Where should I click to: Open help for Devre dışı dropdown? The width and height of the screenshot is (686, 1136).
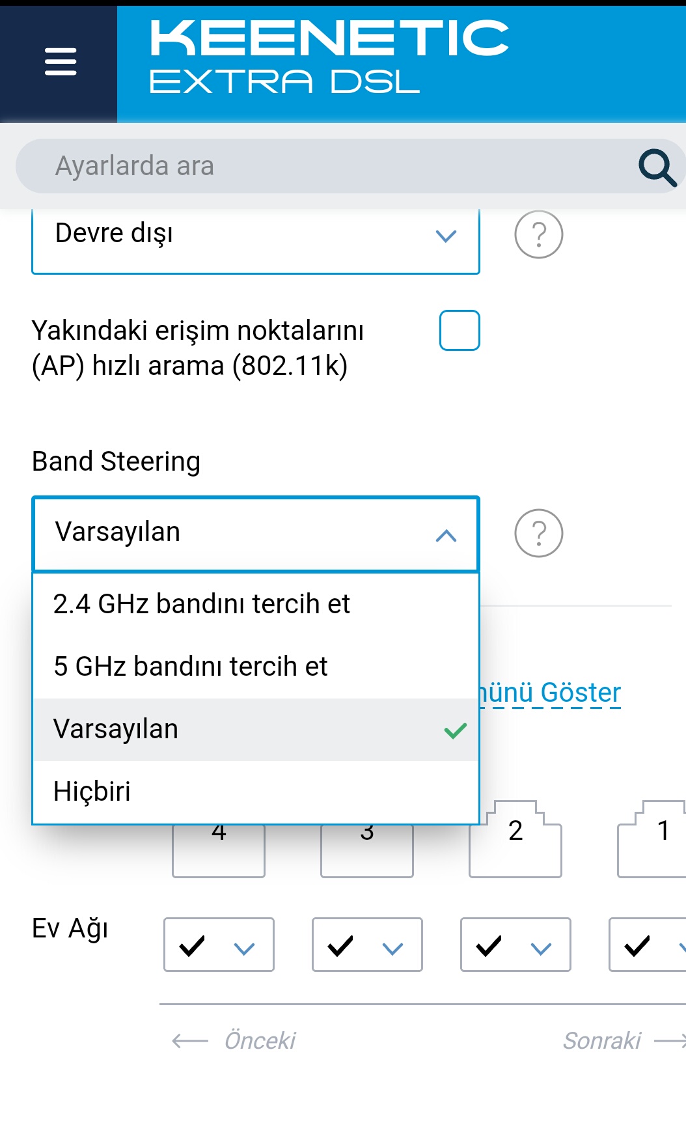pyautogui.click(x=538, y=234)
